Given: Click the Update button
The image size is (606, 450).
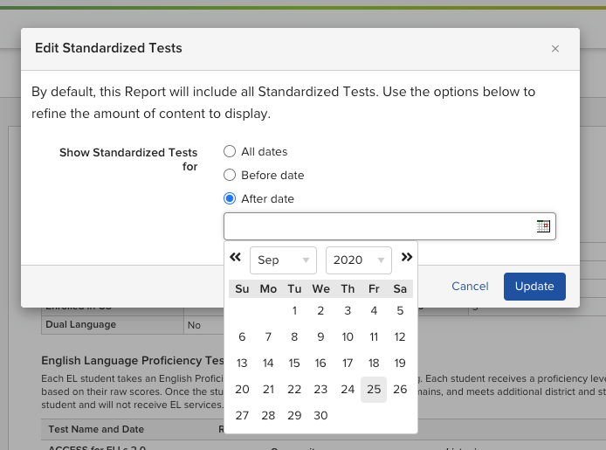Looking at the screenshot, I should click(x=534, y=287).
